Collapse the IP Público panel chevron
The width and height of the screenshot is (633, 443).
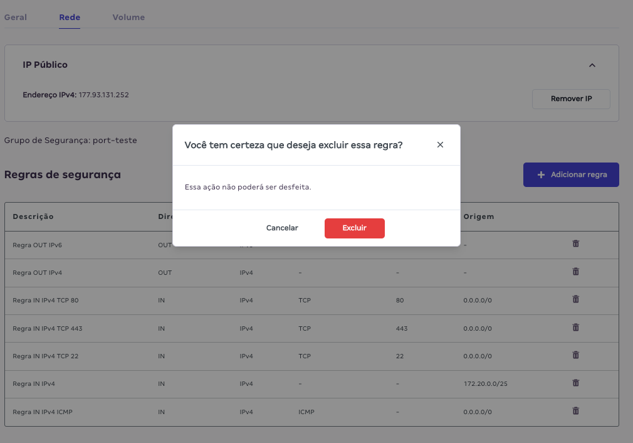pyautogui.click(x=592, y=65)
